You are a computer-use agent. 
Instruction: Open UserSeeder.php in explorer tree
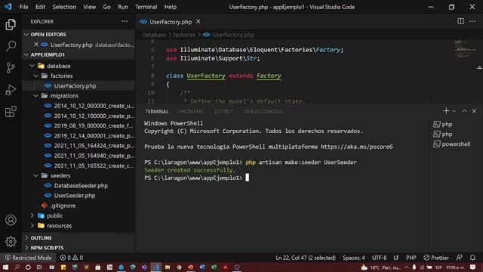coord(78,196)
